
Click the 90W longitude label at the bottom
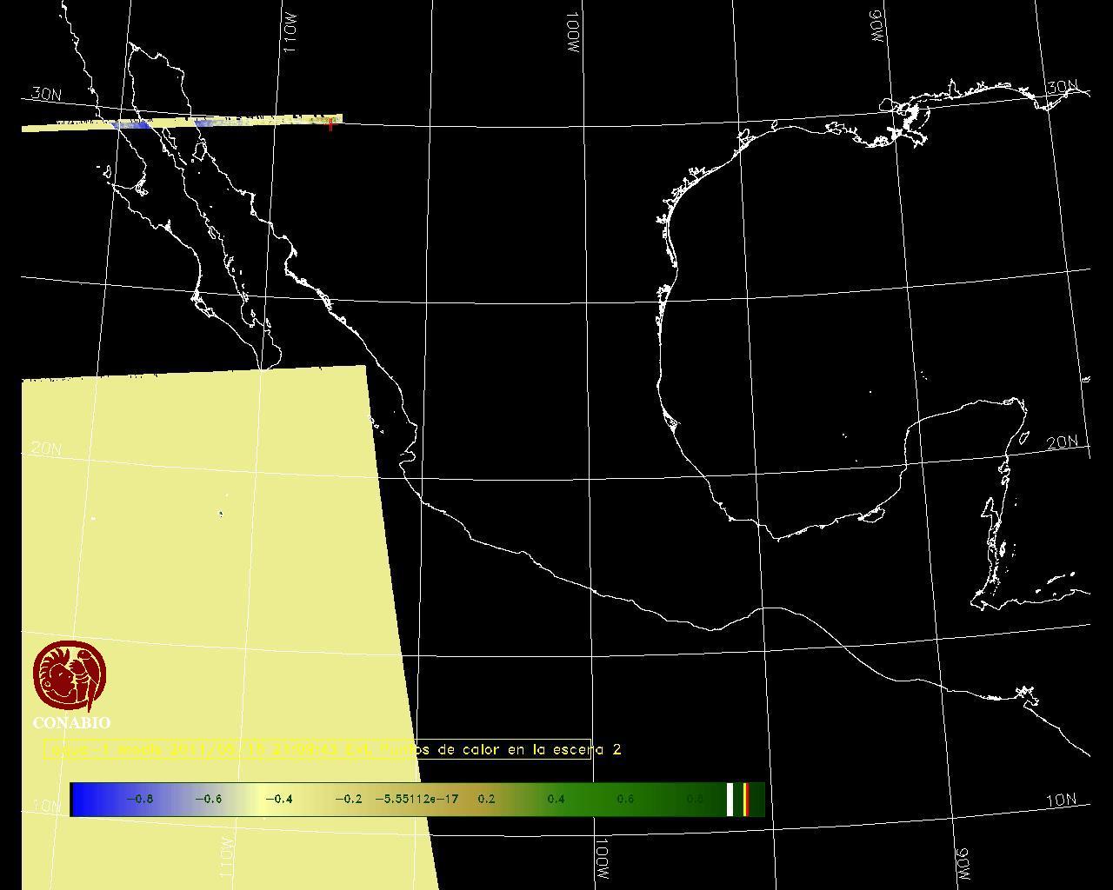(x=962, y=863)
